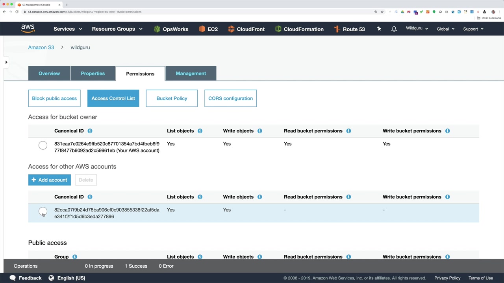Open the notifications bell icon
This screenshot has width=504, height=283.
(394, 29)
